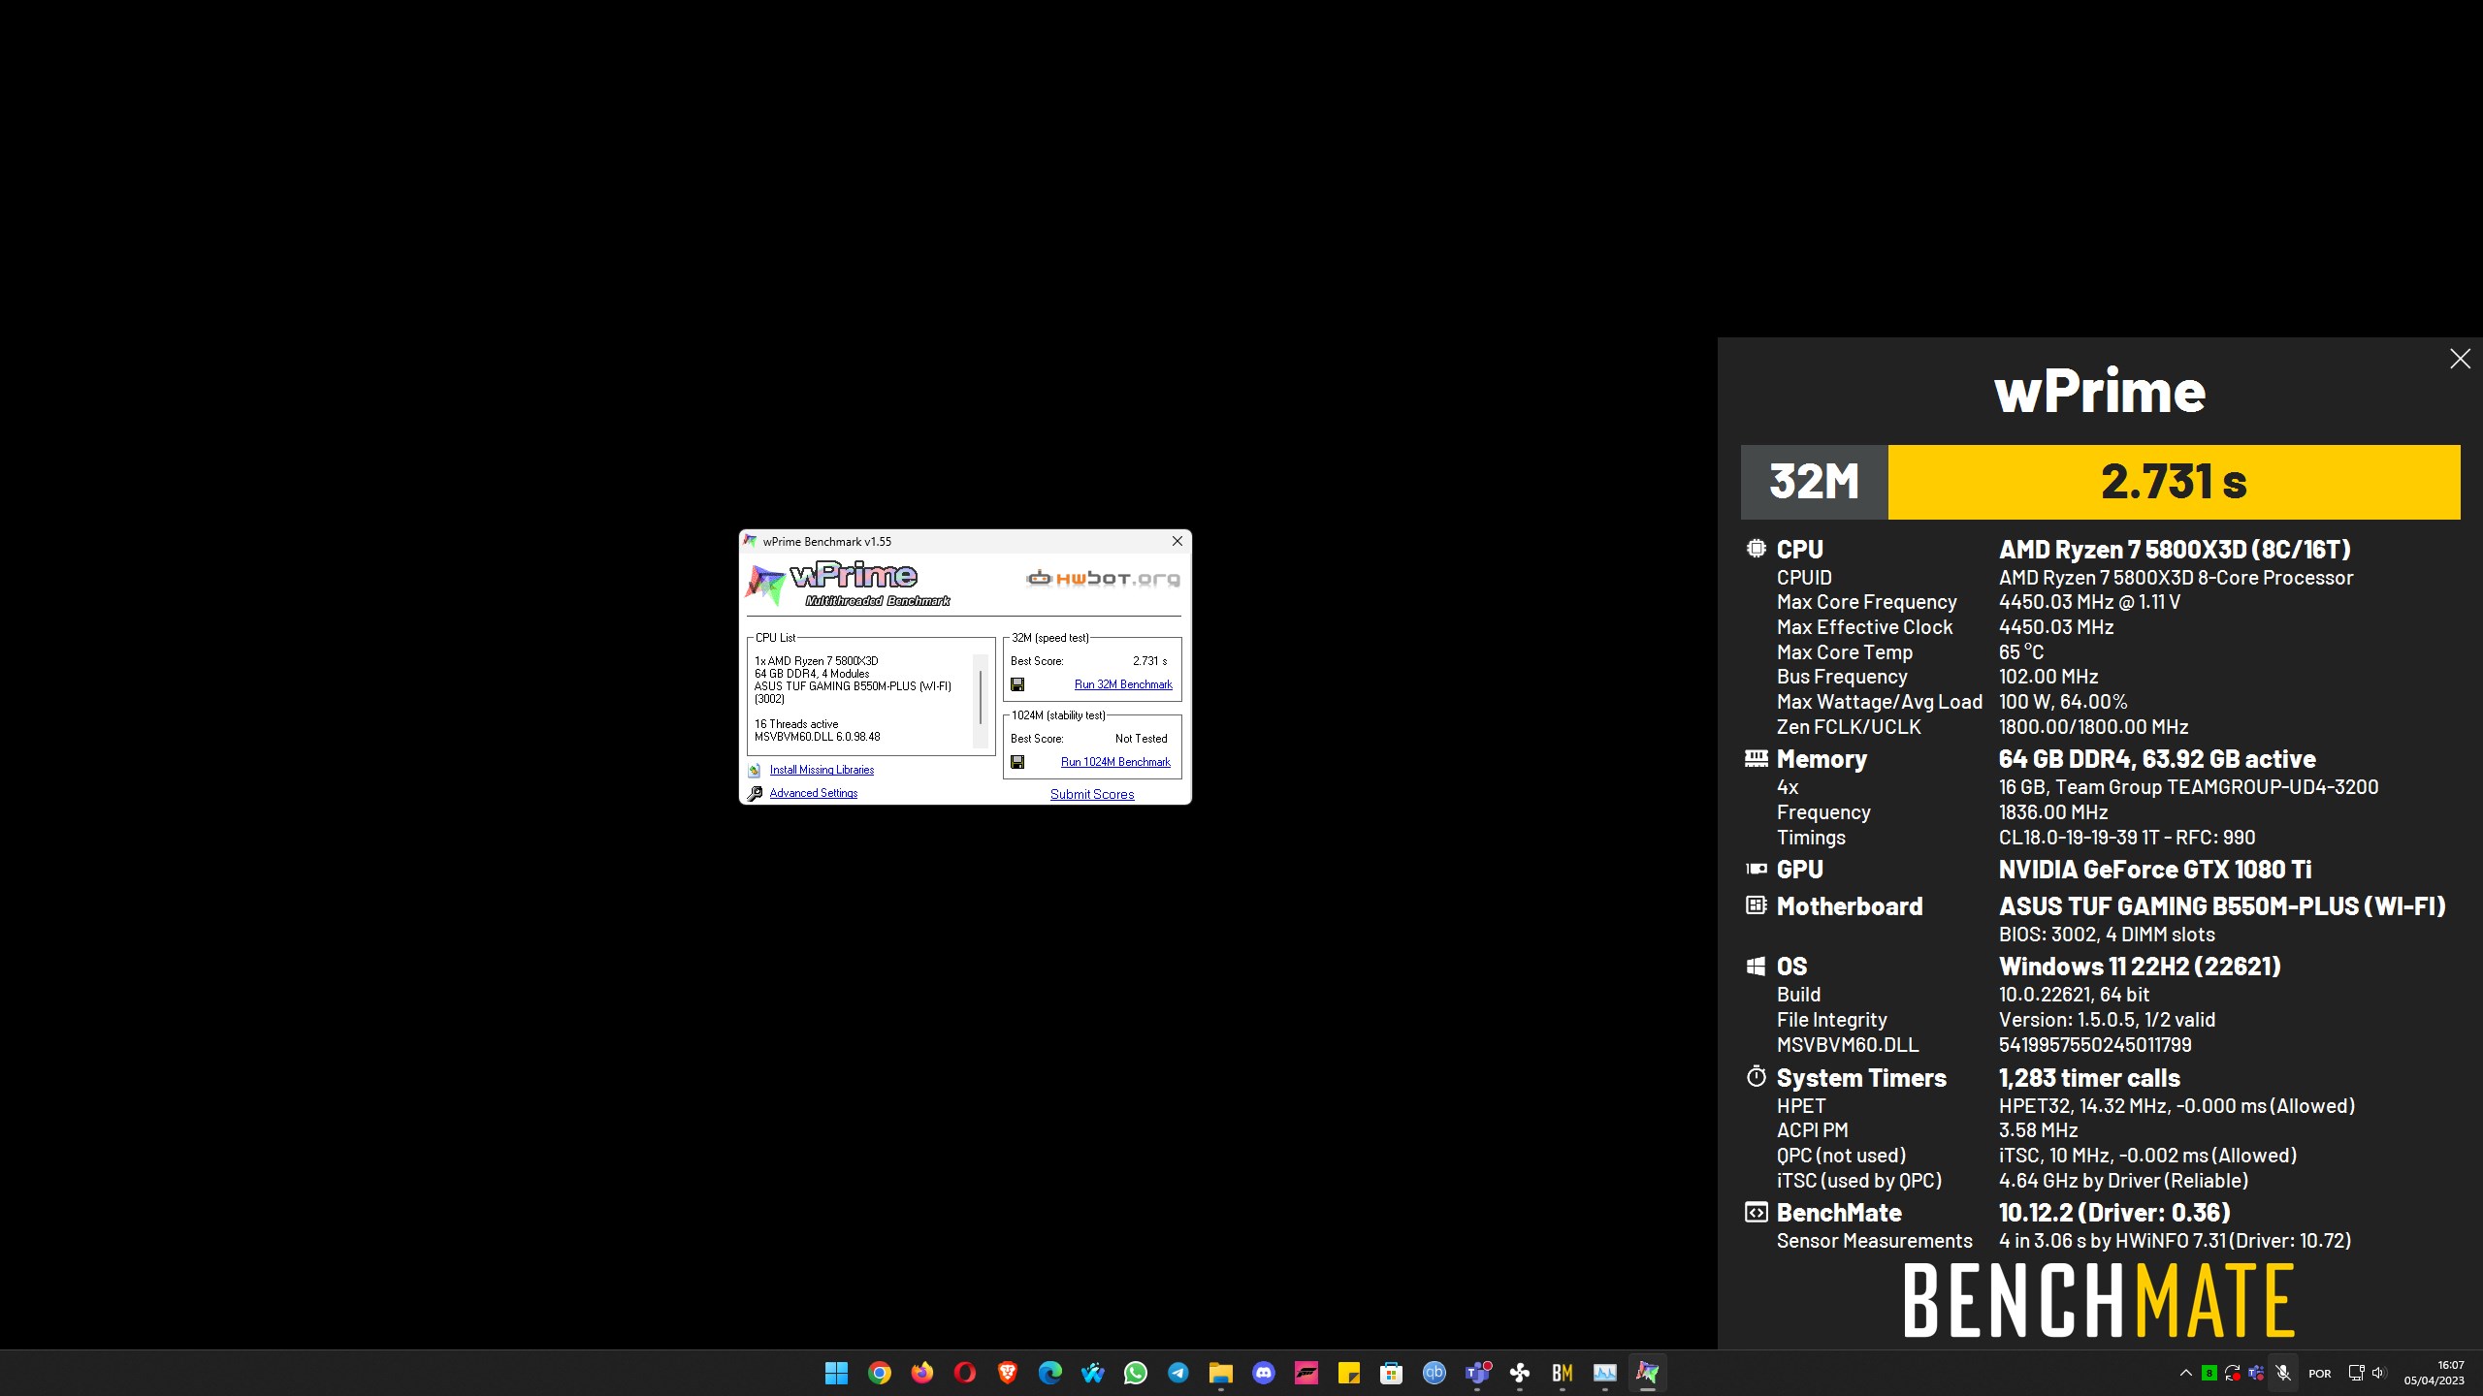
Task: Open Sticky Notes from taskbar
Action: 1348,1373
